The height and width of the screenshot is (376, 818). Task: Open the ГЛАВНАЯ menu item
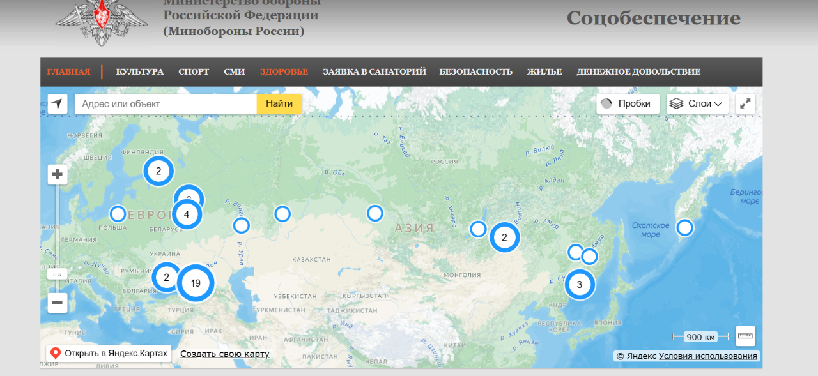click(68, 72)
